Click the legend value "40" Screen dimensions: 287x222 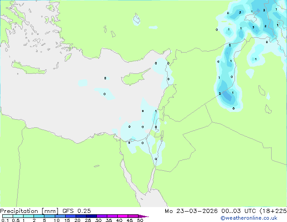click(x=120, y=220)
